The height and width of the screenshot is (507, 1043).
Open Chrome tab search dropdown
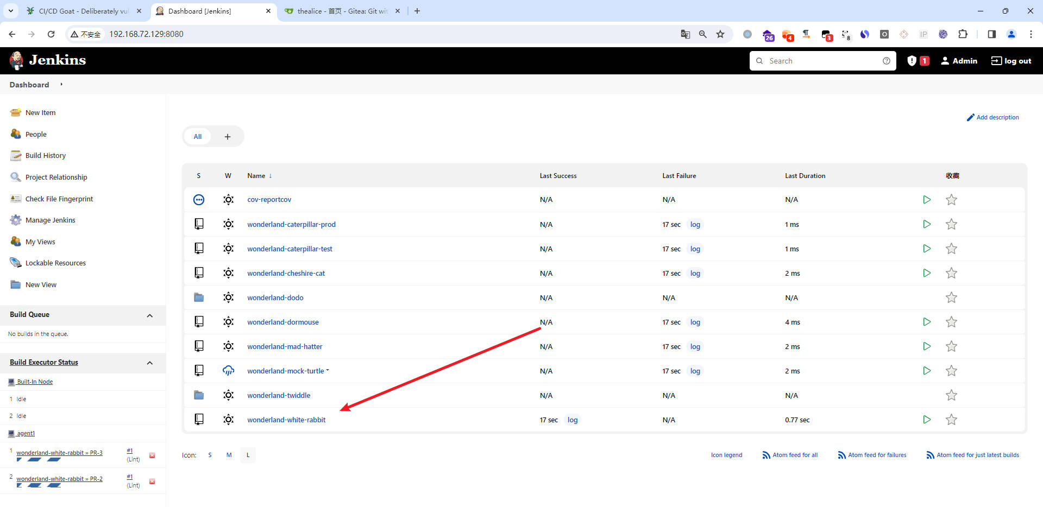click(x=10, y=11)
